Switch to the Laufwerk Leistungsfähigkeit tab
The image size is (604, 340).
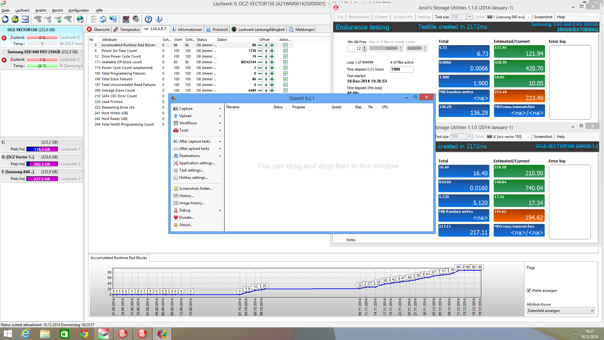tap(258, 29)
